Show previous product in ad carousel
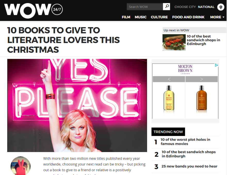The image size is (227, 175). (169, 79)
